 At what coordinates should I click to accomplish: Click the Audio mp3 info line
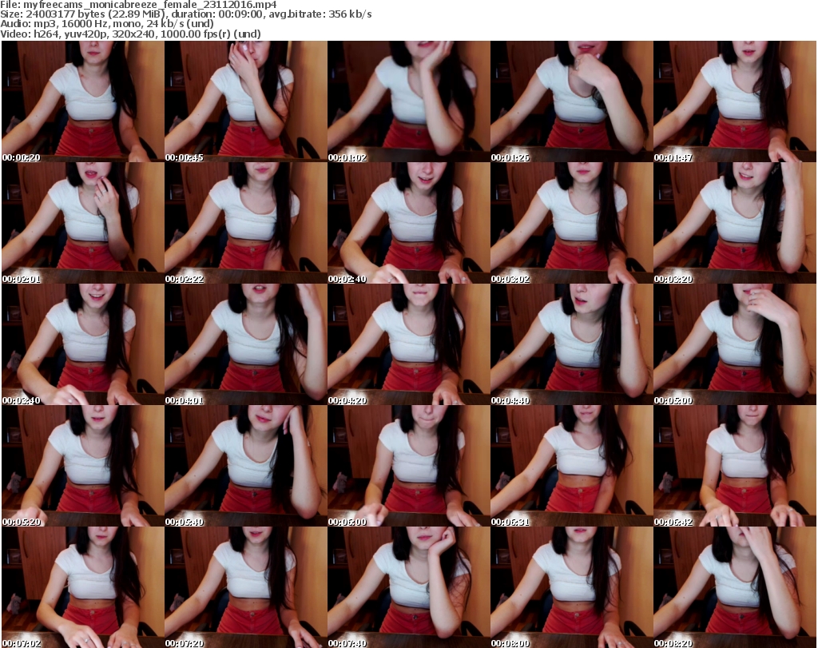point(107,24)
